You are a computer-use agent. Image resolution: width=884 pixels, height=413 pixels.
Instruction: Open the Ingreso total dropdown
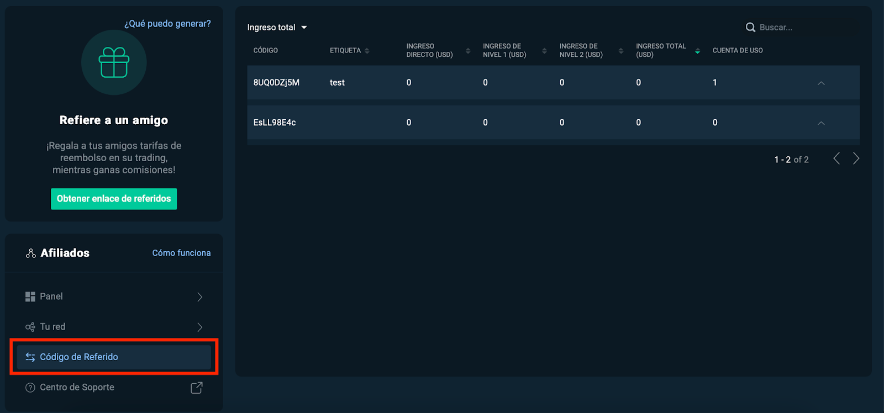coord(277,27)
